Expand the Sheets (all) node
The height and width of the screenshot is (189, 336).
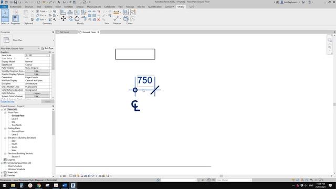tap(2, 172)
